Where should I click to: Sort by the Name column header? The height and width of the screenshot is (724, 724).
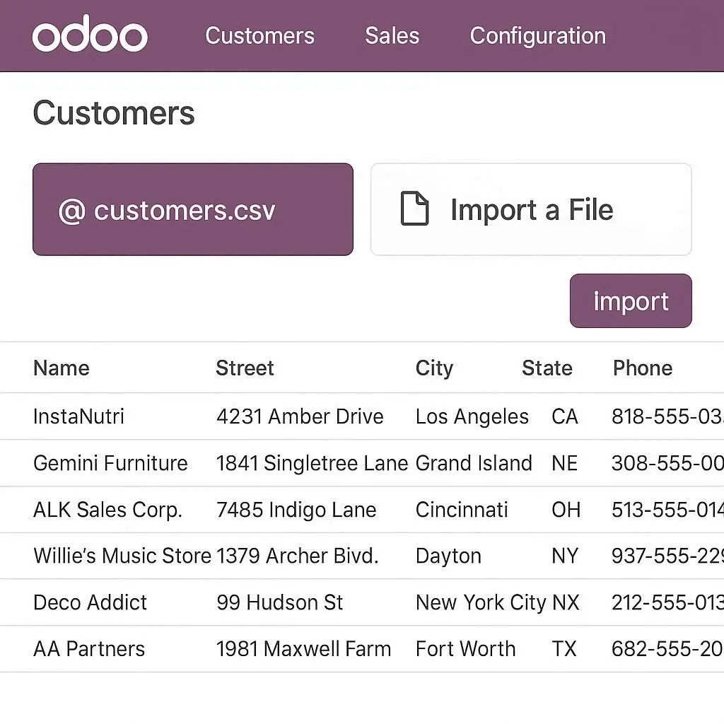pyautogui.click(x=62, y=368)
